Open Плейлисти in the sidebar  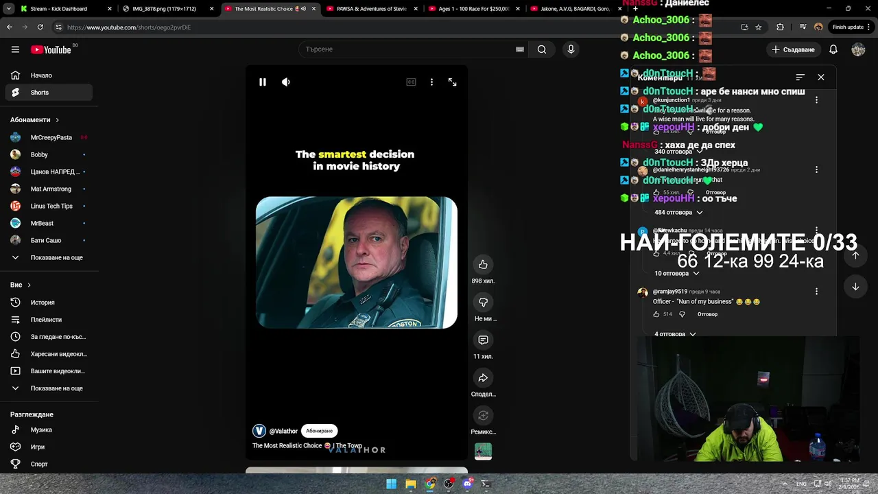pyautogui.click(x=49, y=320)
